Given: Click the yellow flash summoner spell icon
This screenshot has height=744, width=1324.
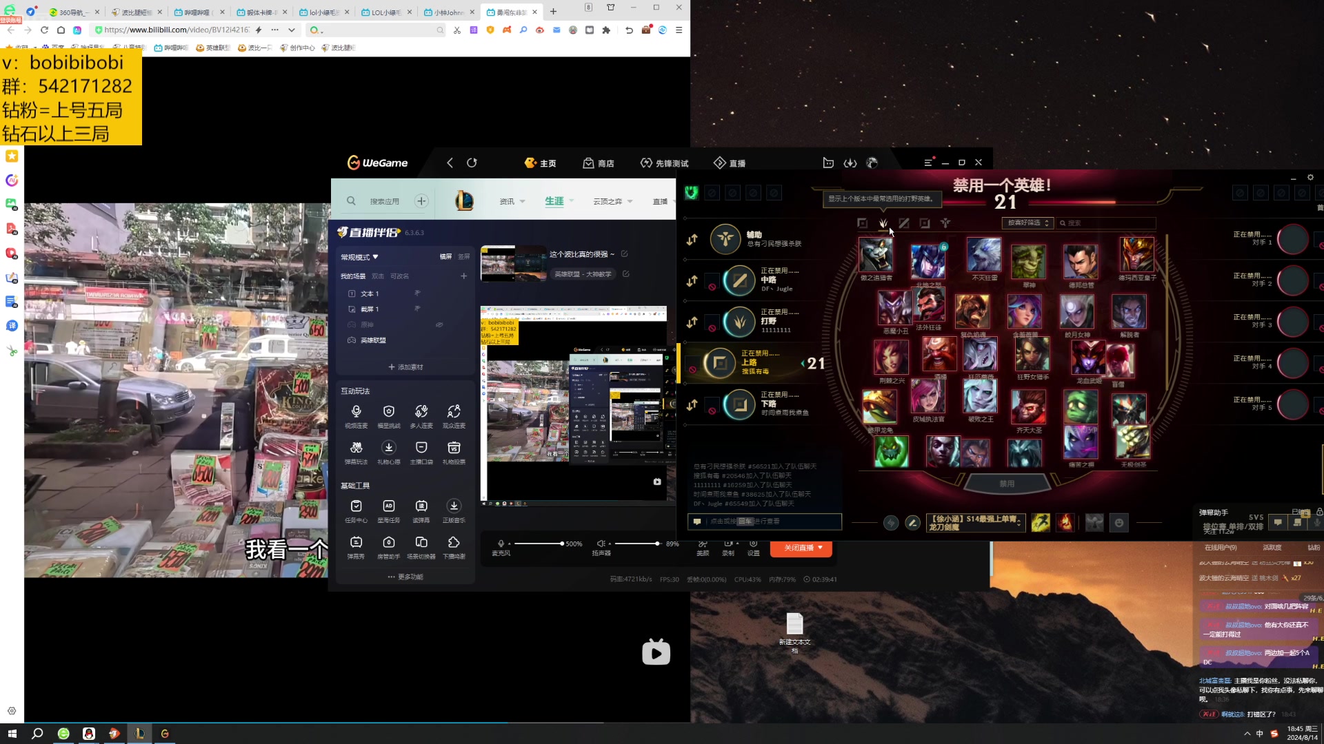Looking at the screenshot, I should point(1041,523).
